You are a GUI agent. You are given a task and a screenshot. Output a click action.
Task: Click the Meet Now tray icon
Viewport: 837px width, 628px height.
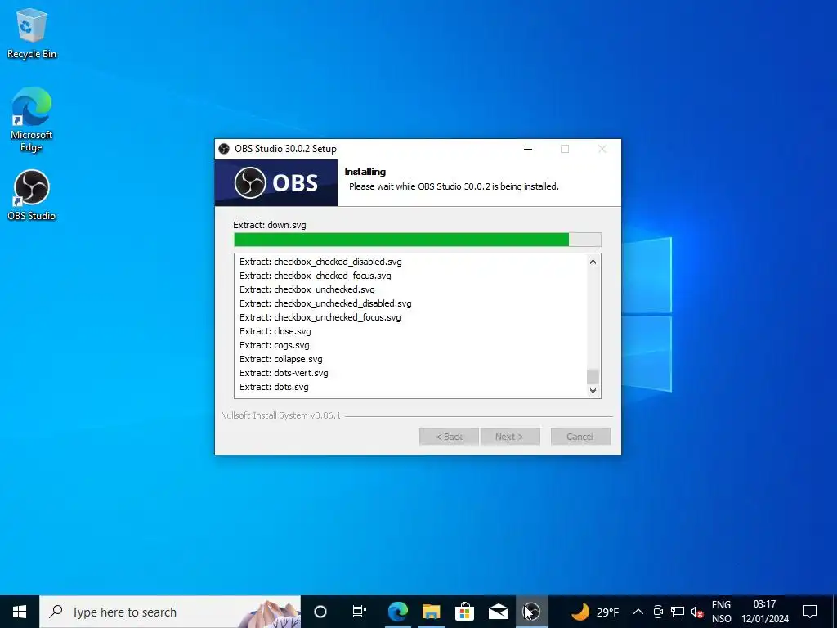(658, 612)
